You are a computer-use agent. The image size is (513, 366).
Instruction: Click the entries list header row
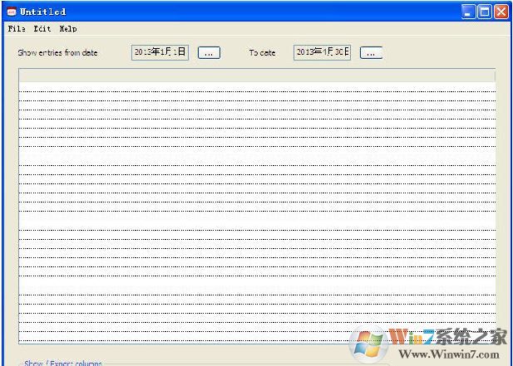pos(257,76)
